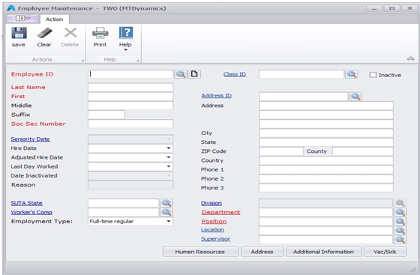The image size is (420, 275).
Task: Follow the Seniority Date link
Action: click(x=30, y=139)
